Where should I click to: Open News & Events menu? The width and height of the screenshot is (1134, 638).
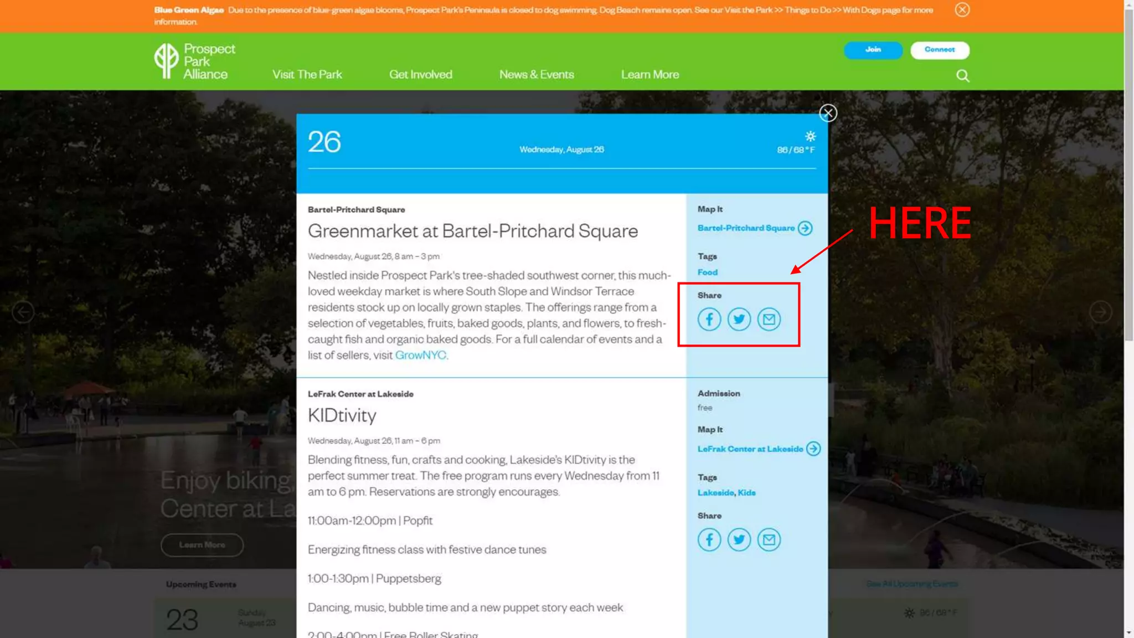click(536, 75)
